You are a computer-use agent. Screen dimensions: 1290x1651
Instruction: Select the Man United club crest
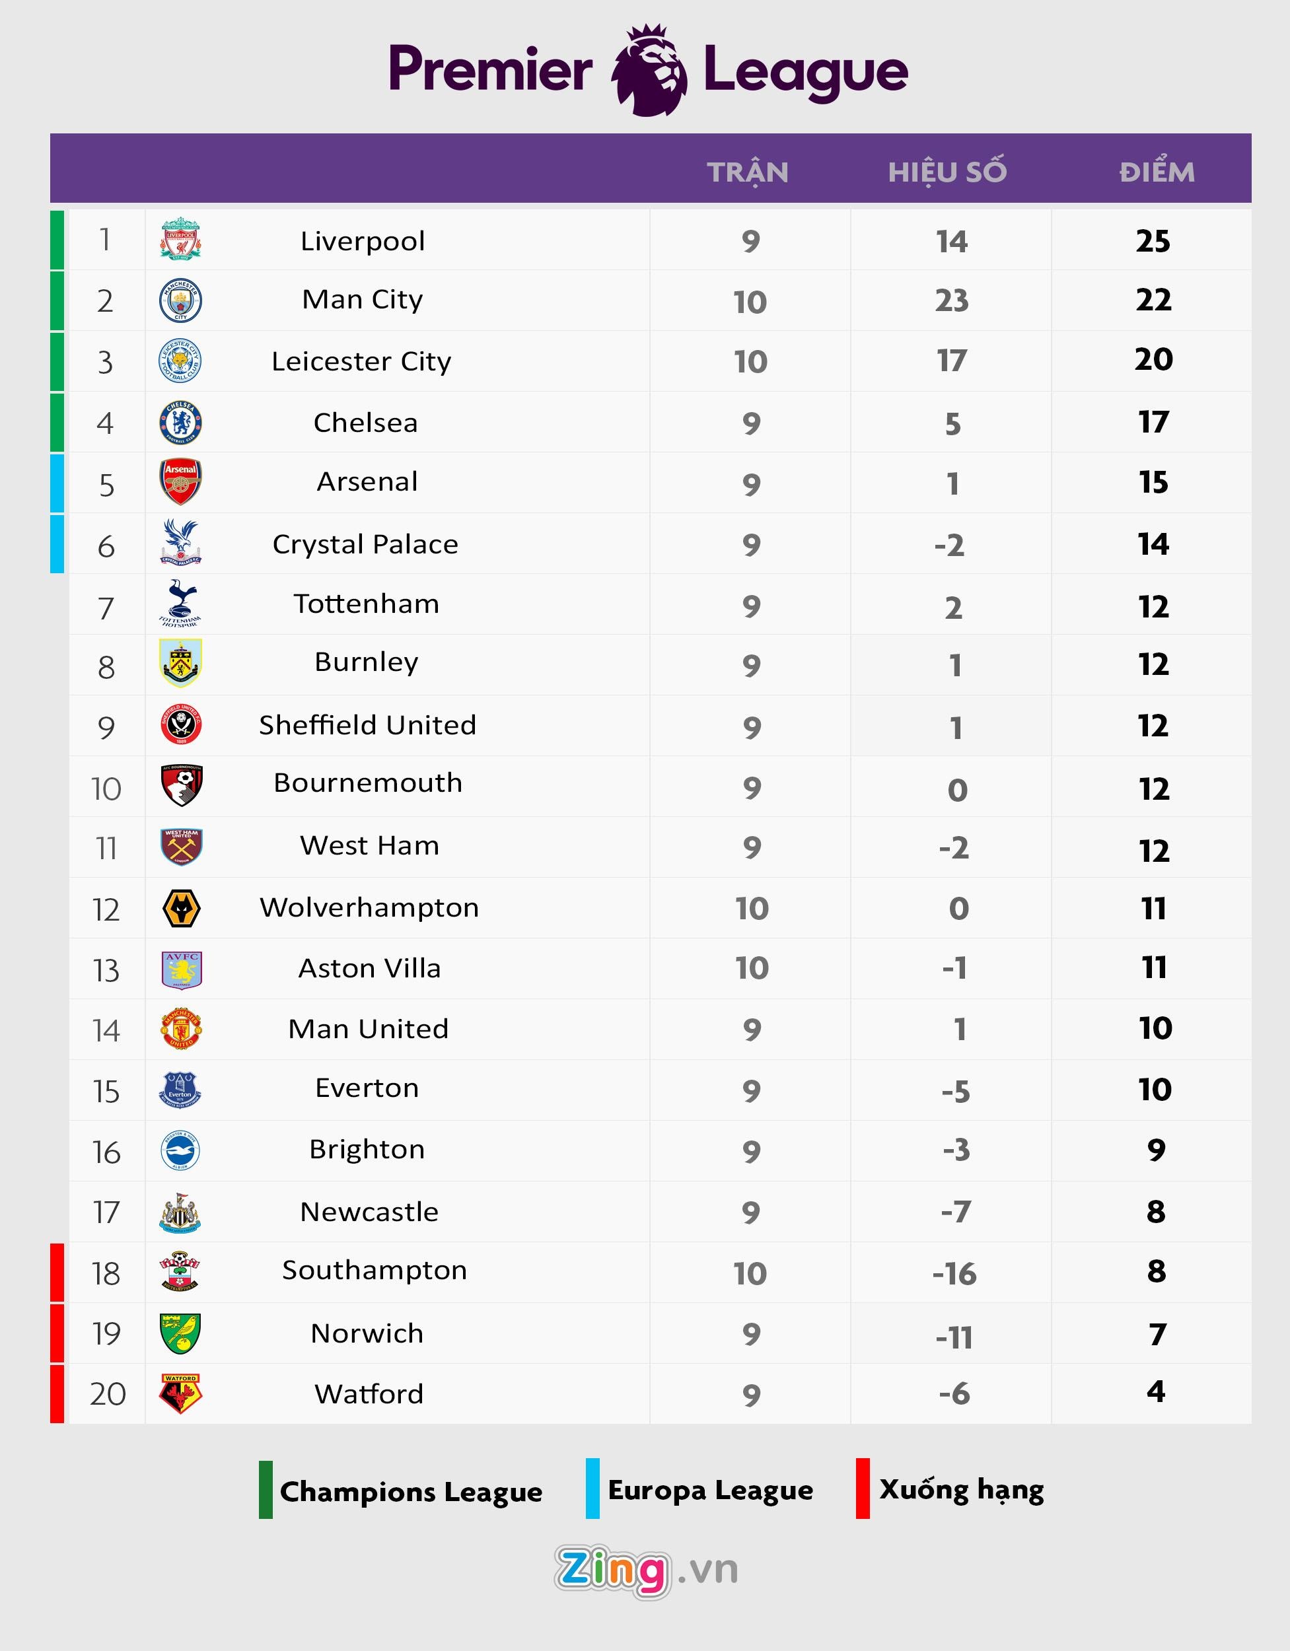click(182, 1028)
